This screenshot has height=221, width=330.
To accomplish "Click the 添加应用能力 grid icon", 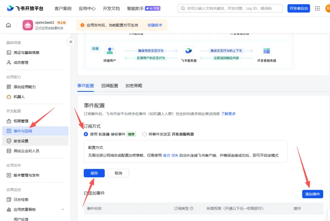I will click(9, 87).
